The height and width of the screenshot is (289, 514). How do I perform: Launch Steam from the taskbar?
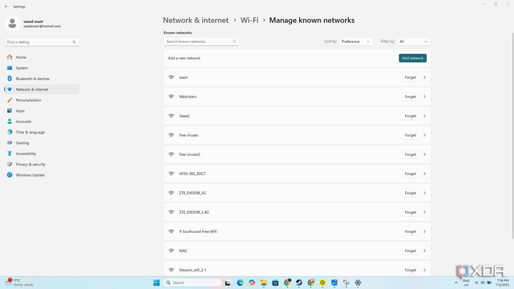coord(299,283)
